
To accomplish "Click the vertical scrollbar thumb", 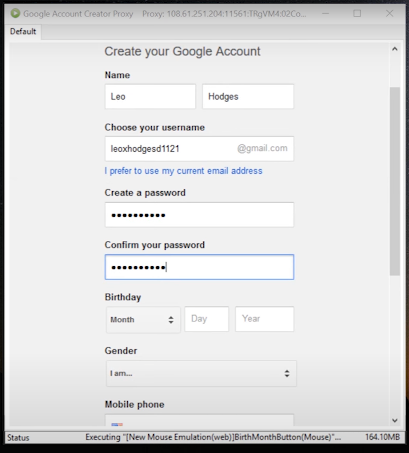I will (x=395, y=181).
